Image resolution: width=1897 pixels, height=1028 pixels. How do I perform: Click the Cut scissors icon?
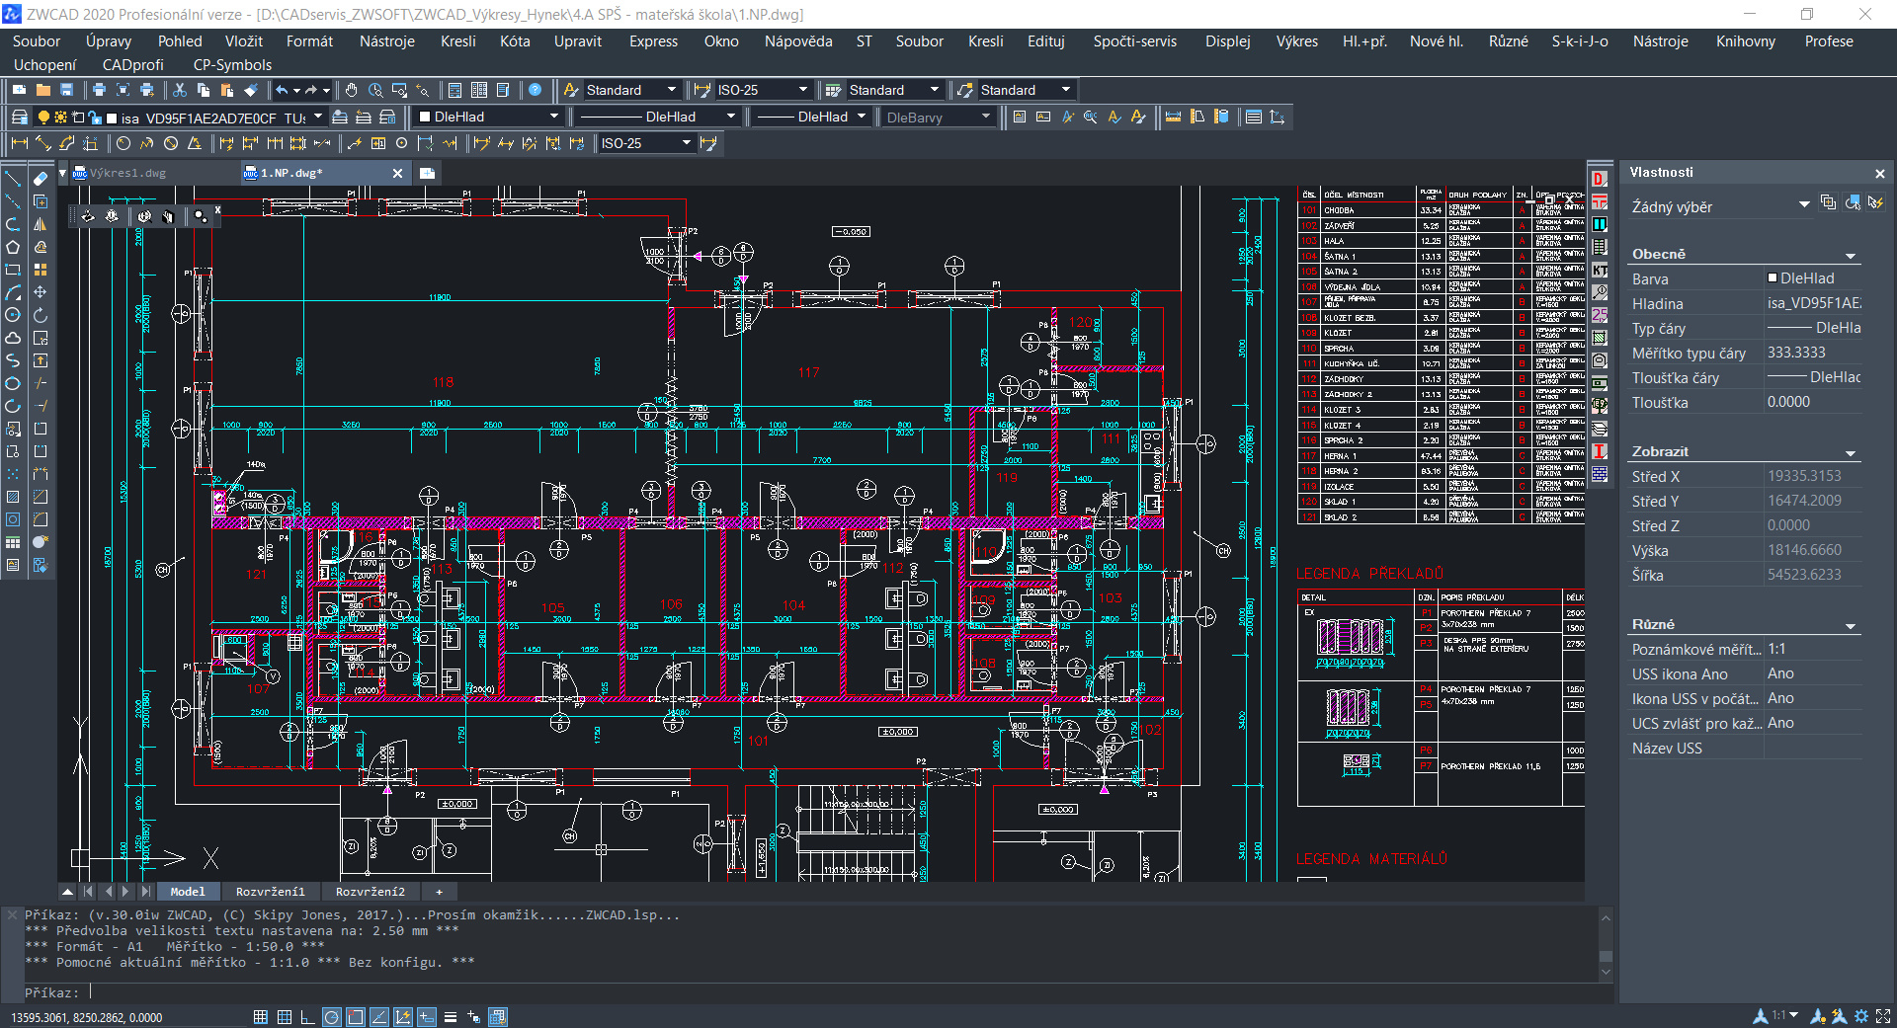180,90
